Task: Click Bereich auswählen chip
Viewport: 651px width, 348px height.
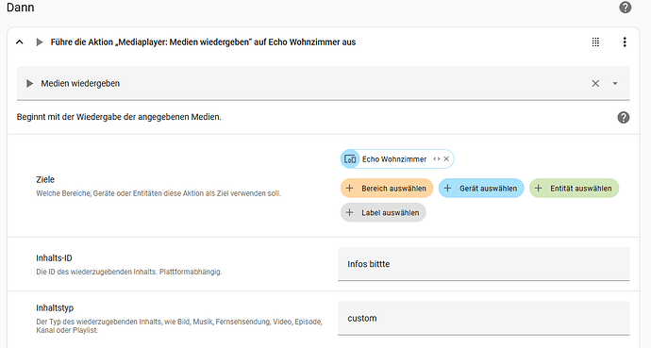Action: coord(387,189)
